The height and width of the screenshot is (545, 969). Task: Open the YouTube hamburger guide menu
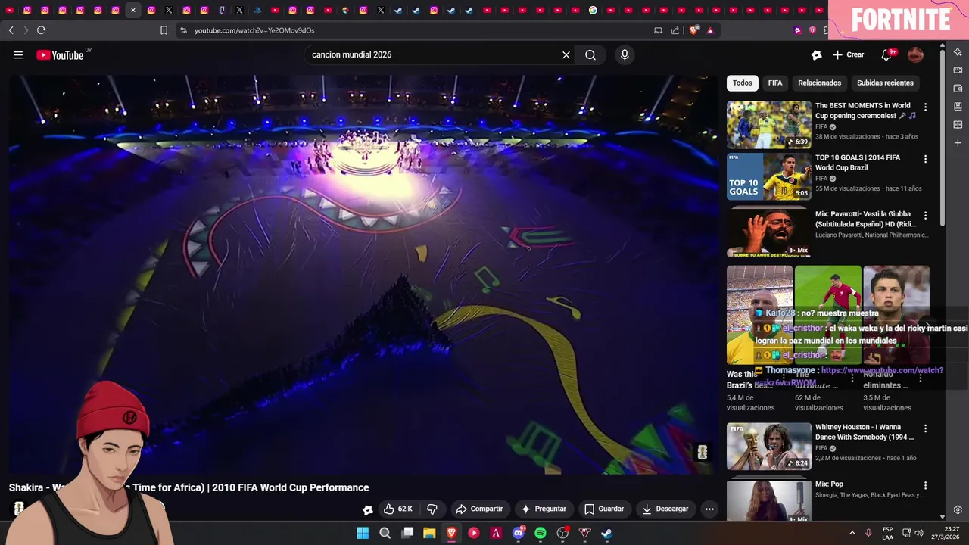tap(18, 54)
